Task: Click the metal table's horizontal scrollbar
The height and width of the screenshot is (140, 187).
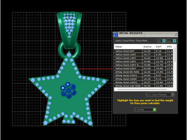Action: (142, 89)
